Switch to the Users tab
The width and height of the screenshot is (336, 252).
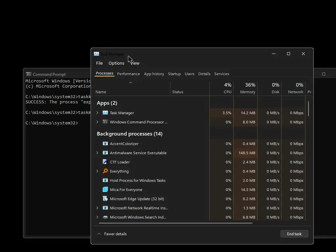pos(189,74)
